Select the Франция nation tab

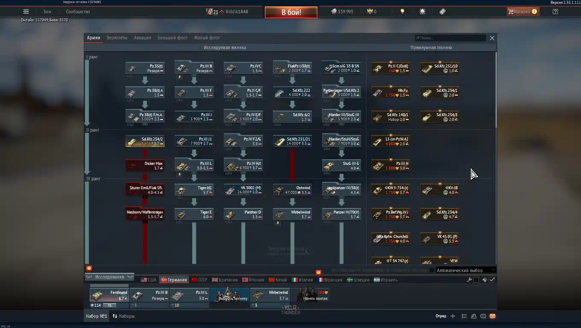330,280
